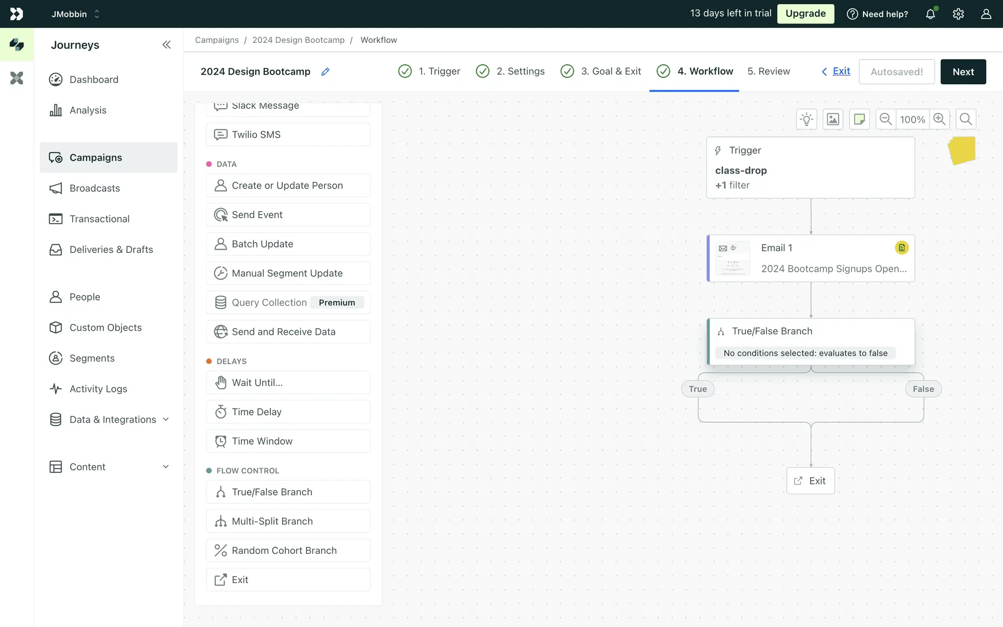This screenshot has width=1003, height=627.
Task: Open the JMobbin workspace switcher
Action: click(x=75, y=14)
